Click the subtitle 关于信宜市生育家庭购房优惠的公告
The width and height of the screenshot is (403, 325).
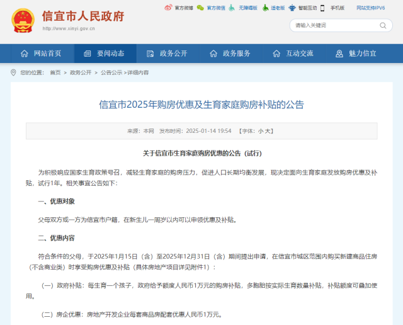pos(202,154)
